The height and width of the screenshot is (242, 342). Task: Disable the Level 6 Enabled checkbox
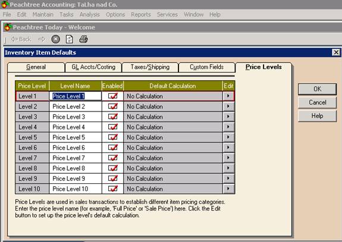coord(113,148)
